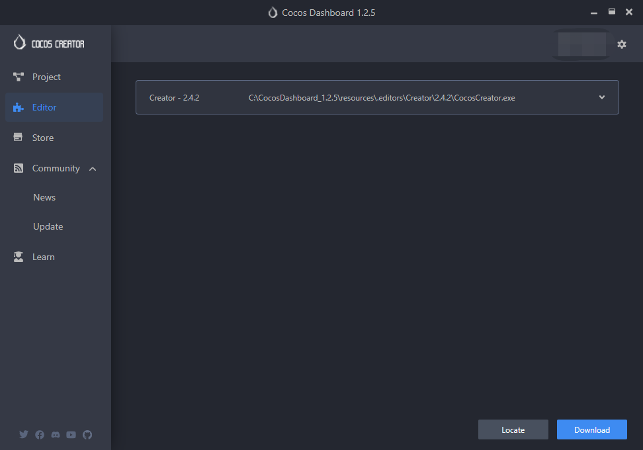Viewport: 643px width, 450px height.
Task: Click the Learn graduate icon
Action: coord(19,257)
